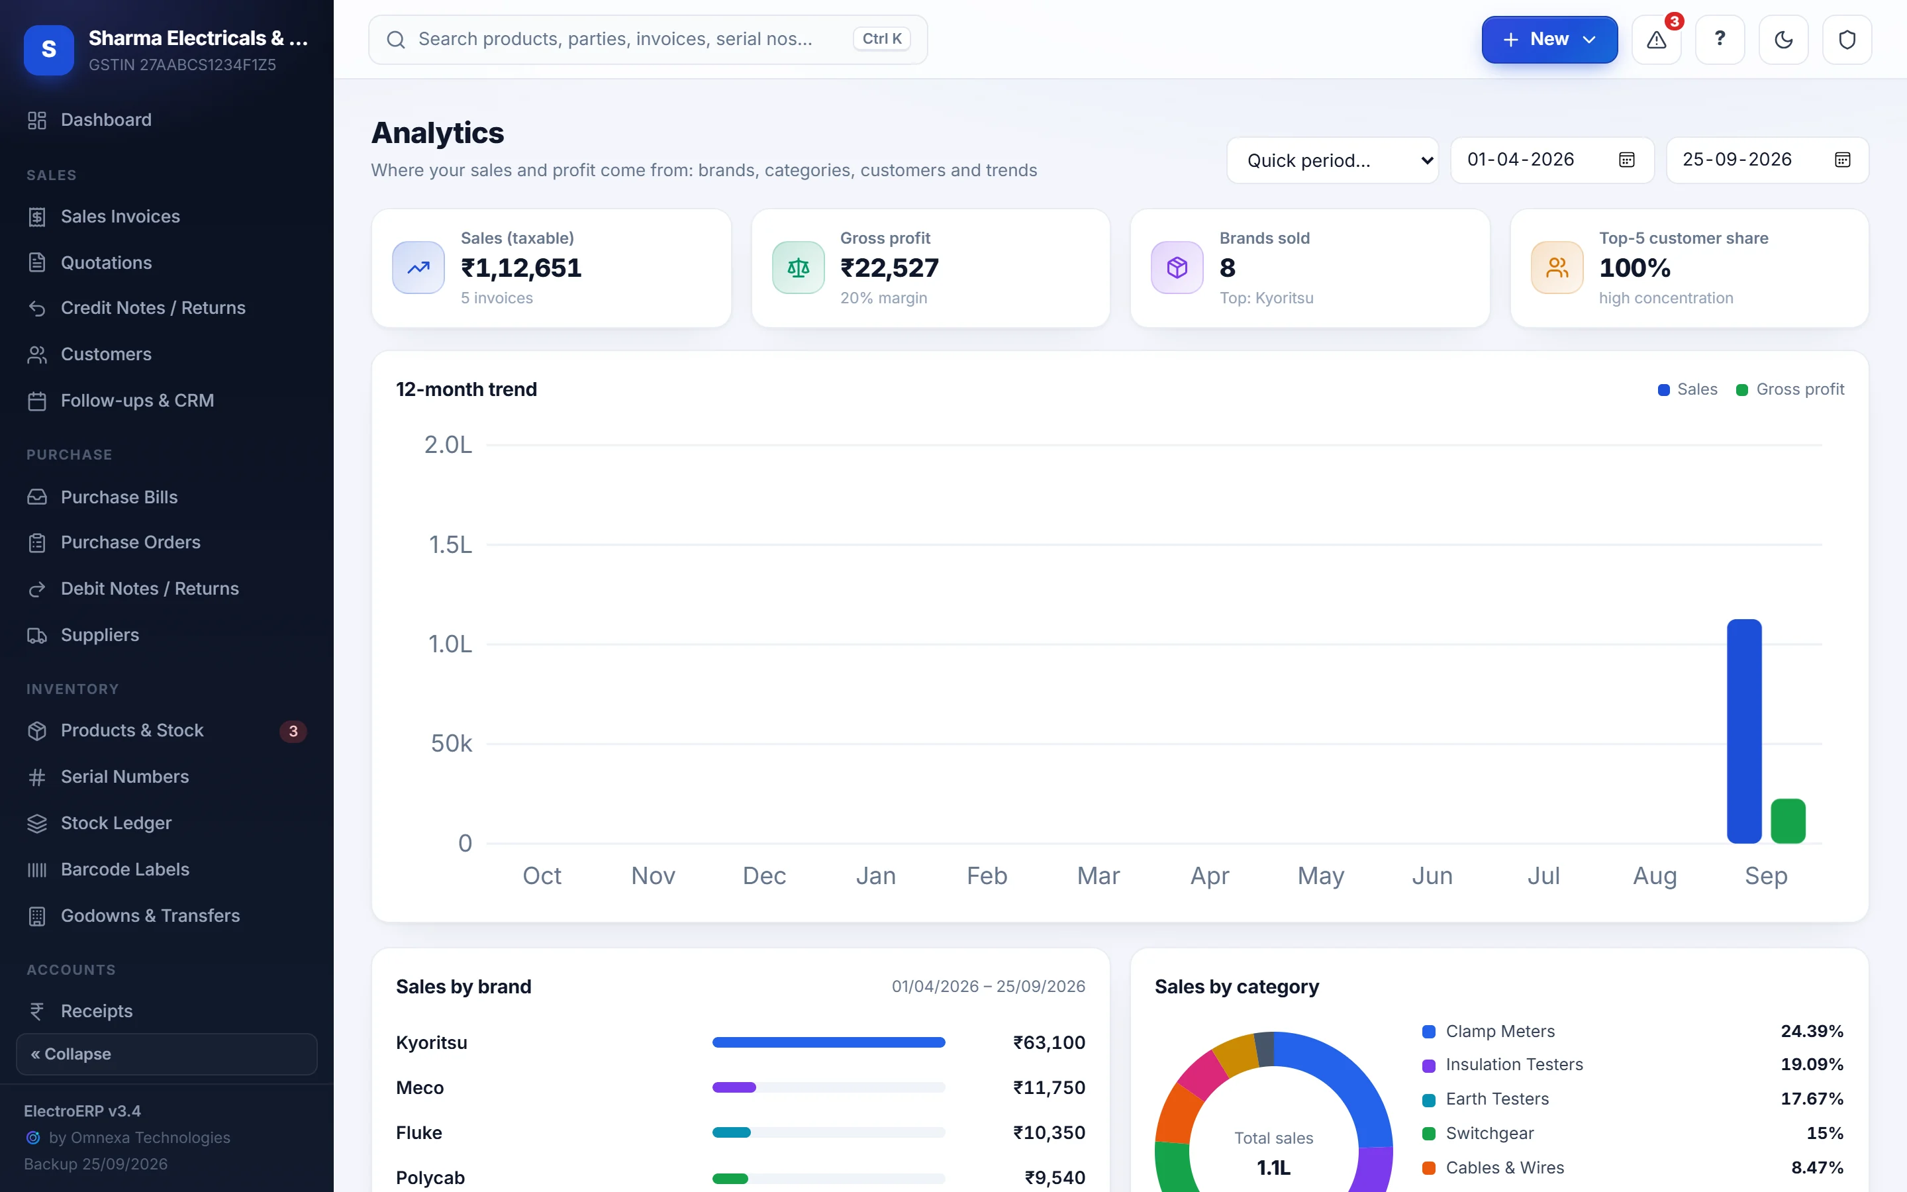Click the Polycab brand row label
Image resolution: width=1907 pixels, height=1192 pixels.
coord(430,1178)
